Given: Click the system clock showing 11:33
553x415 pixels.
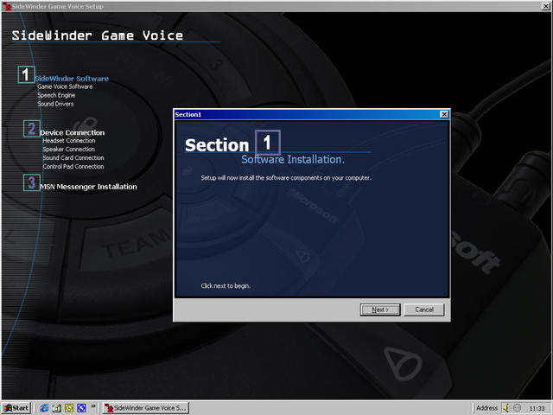Looking at the screenshot, I should click(x=537, y=408).
